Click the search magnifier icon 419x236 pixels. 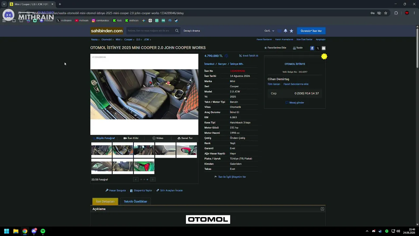(x=177, y=31)
